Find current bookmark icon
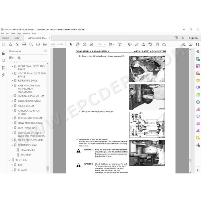Image resolution: width=201 pixels, height=201 pixels. click(19, 58)
